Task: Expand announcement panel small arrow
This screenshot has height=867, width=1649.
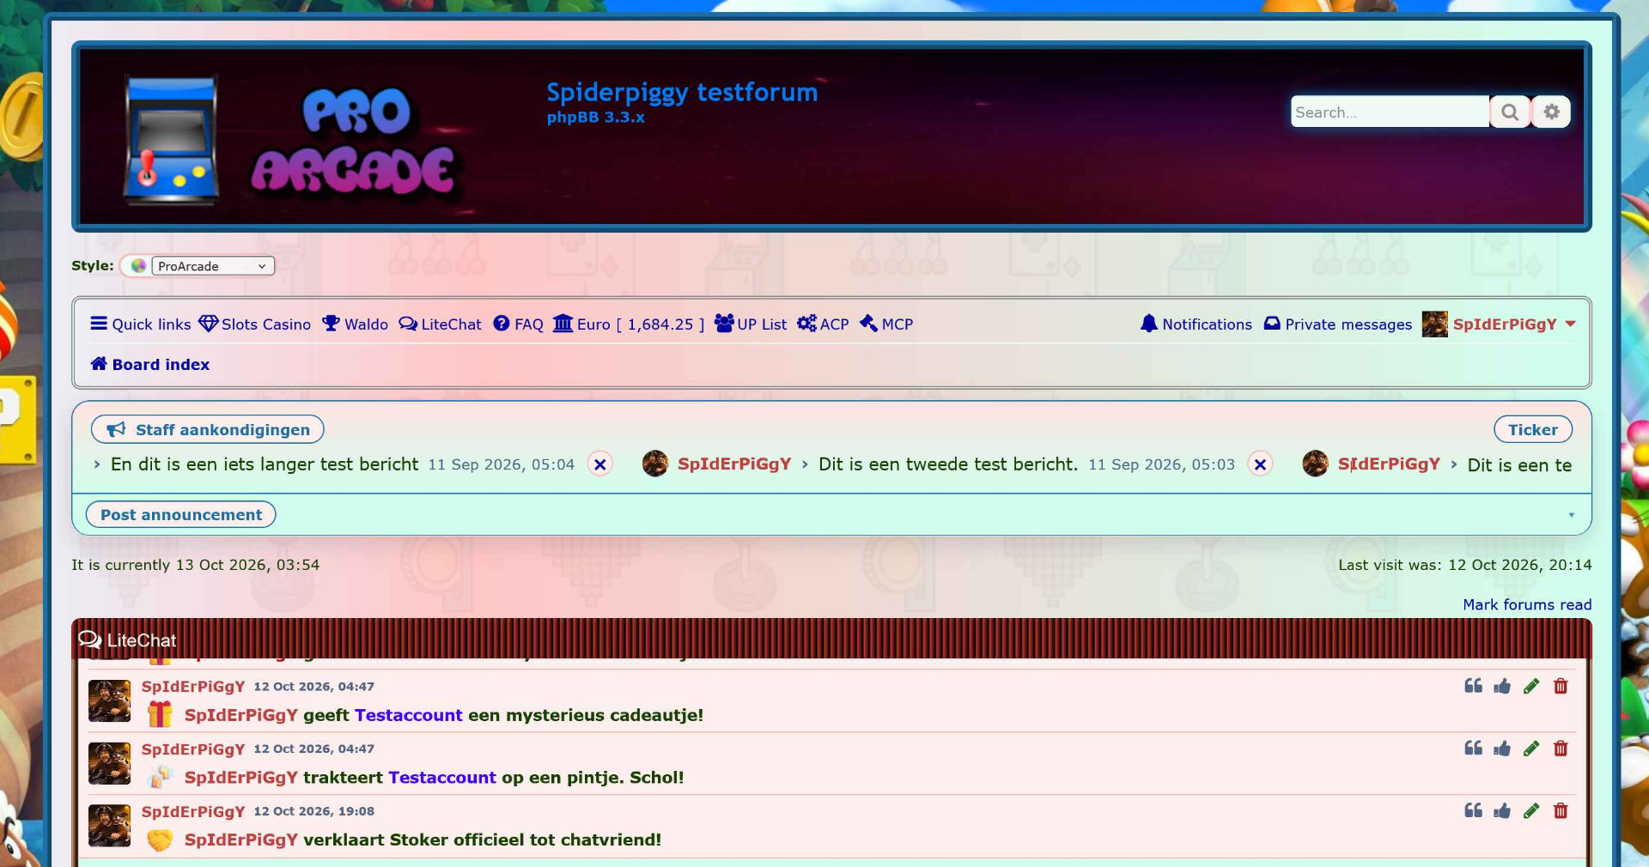Action: point(1572,515)
